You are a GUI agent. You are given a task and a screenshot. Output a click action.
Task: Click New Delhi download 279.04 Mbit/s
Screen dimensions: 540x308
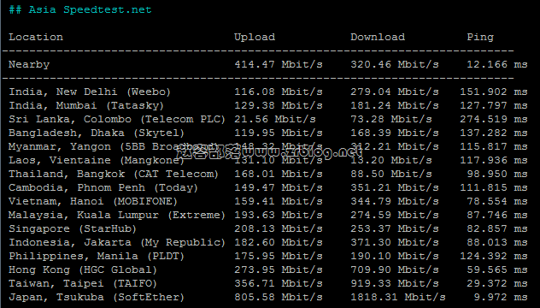pos(395,92)
